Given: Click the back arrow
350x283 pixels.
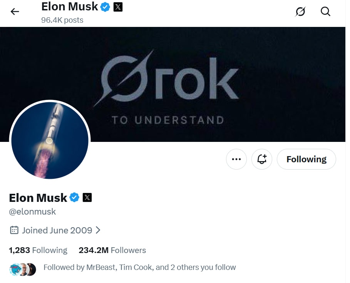Looking at the screenshot, I should [x=15, y=12].
